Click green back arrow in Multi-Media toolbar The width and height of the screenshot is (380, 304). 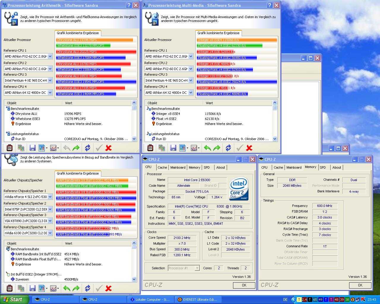tap(207, 148)
